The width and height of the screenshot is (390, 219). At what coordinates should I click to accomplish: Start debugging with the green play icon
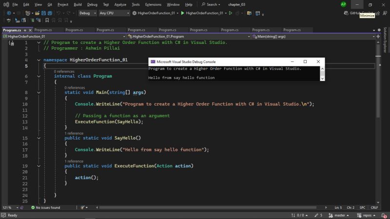tap(182, 13)
